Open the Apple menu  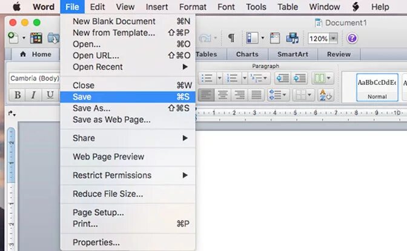[x=16, y=7]
